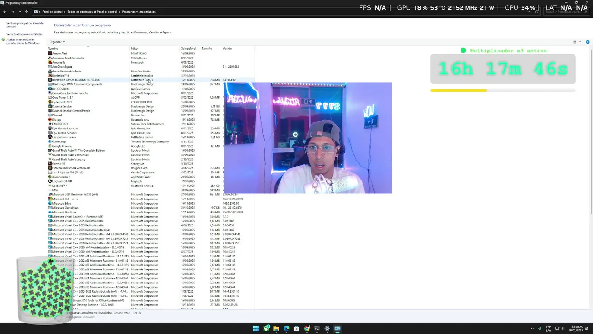This screenshot has width=593, height=334.
Task: Sort by Se instaló el column
Action: pos(190,48)
